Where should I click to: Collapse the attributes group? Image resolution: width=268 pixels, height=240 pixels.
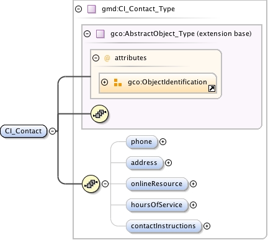[x=96, y=58]
